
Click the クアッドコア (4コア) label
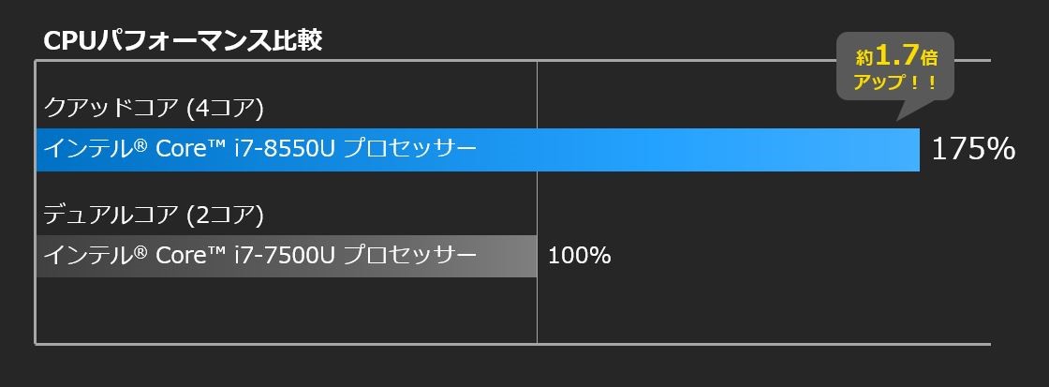(154, 107)
